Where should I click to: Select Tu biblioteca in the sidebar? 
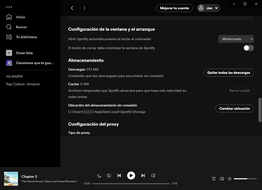pos(25,37)
